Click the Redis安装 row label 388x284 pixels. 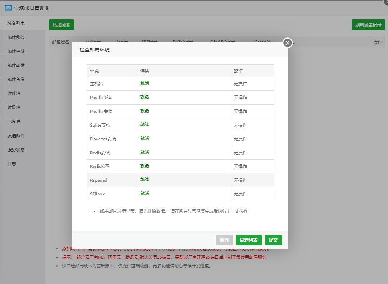point(100,153)
